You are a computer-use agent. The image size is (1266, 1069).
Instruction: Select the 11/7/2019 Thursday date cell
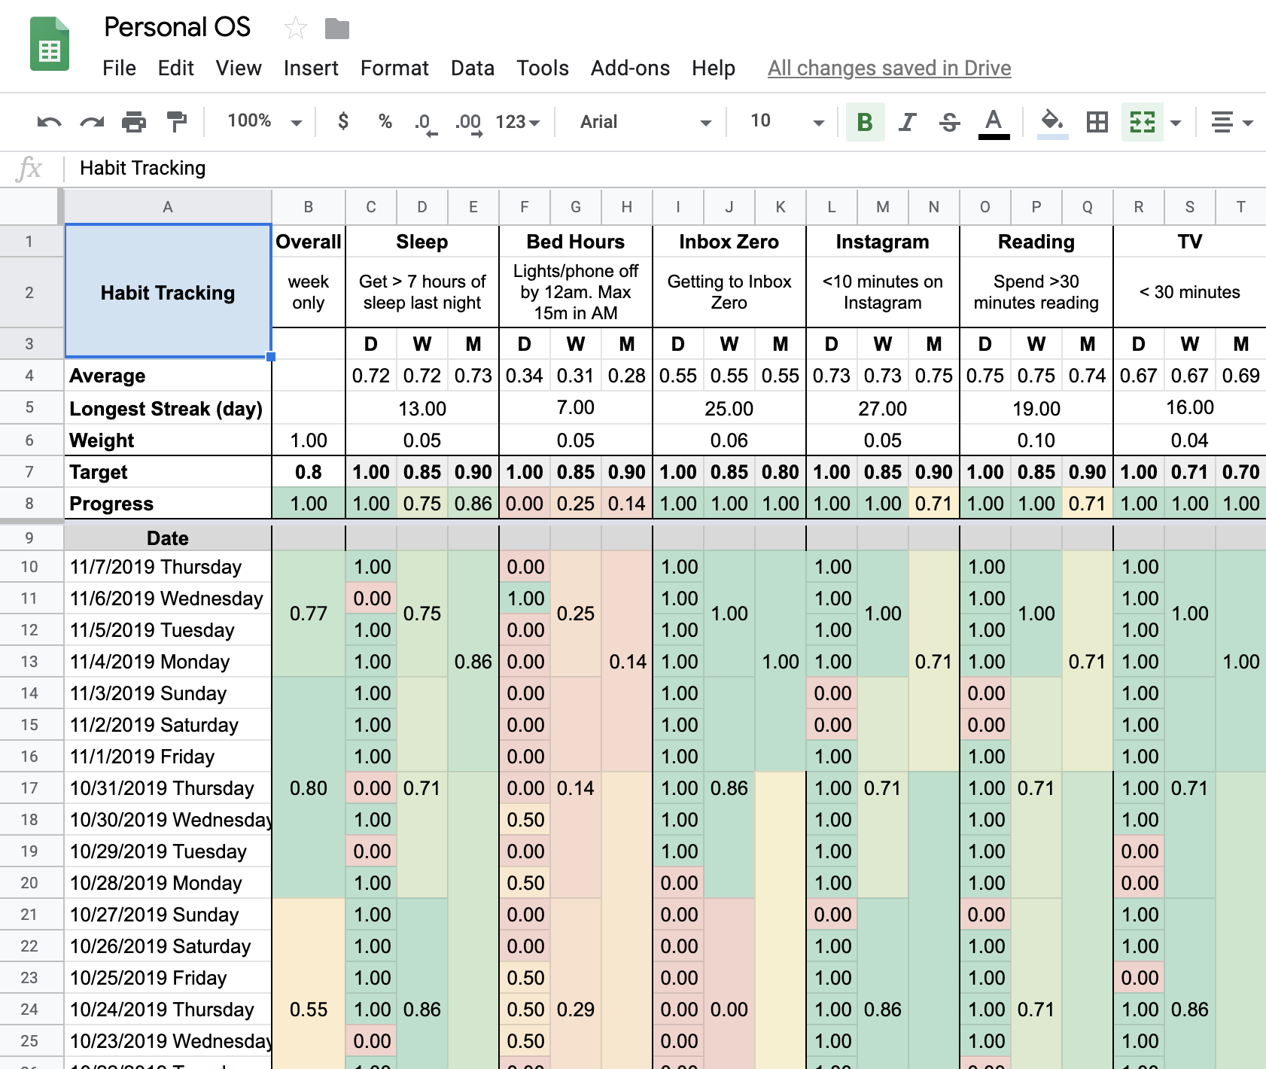(168, 567)
